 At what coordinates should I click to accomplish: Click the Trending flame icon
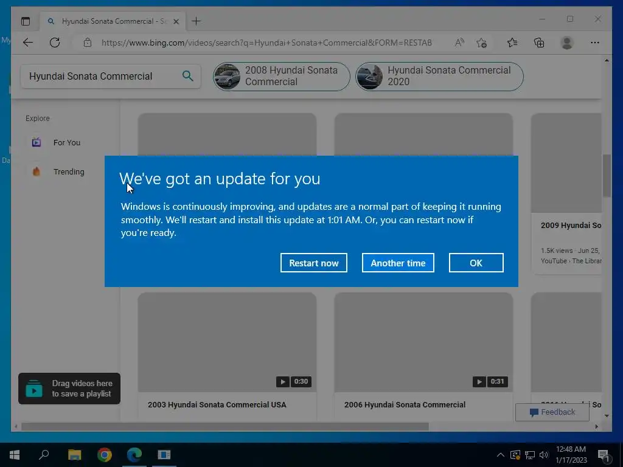tap(36, 171)
